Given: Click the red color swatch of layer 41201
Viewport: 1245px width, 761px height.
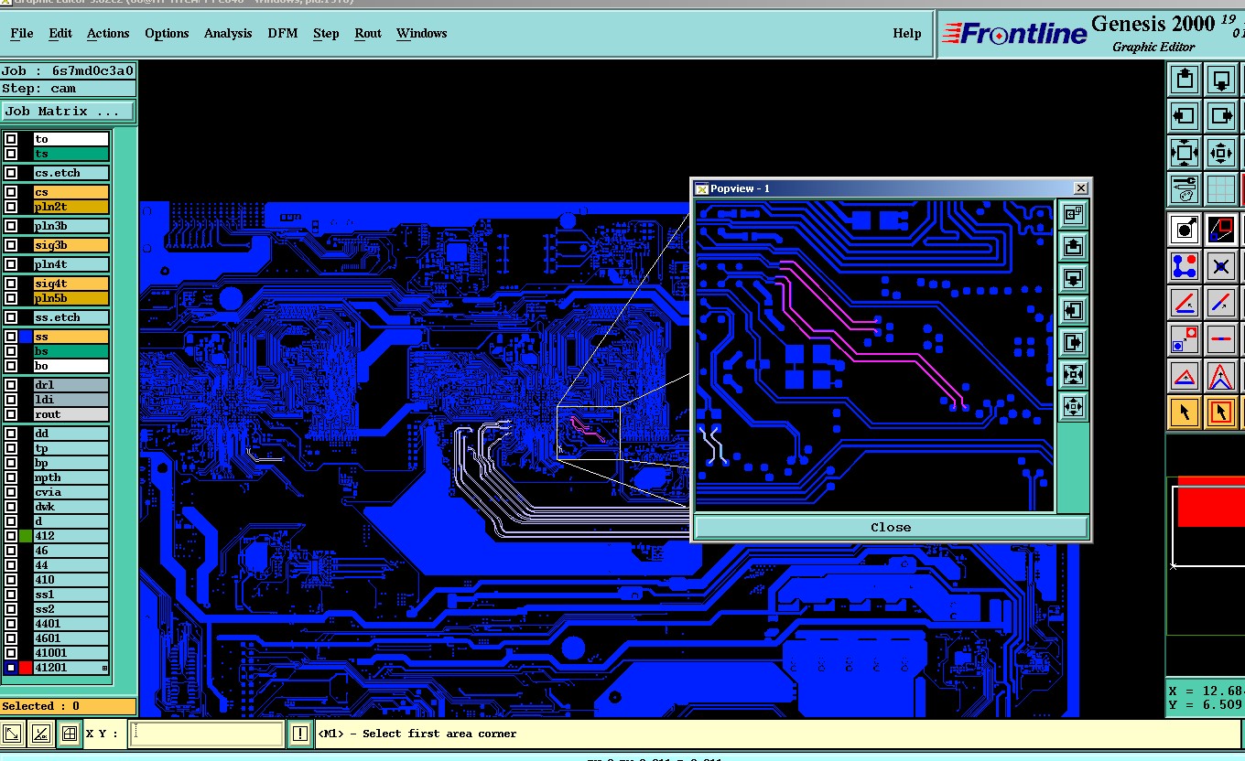Looking at the screenshot, I should (26, 668).
